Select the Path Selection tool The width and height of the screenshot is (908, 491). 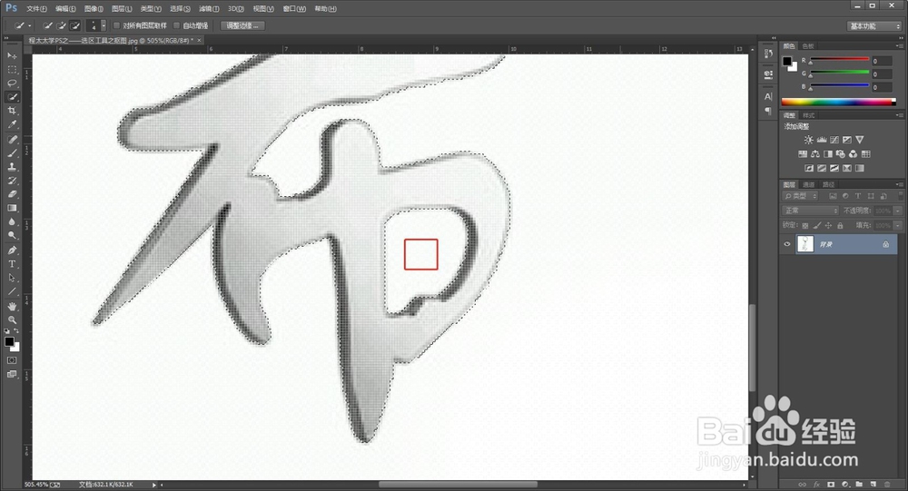[x=12, y=278]
